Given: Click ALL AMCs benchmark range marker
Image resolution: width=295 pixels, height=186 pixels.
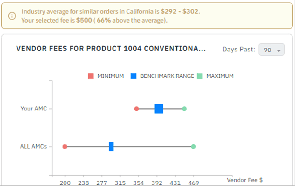Looking at the screenshot, I should (111, 147).
